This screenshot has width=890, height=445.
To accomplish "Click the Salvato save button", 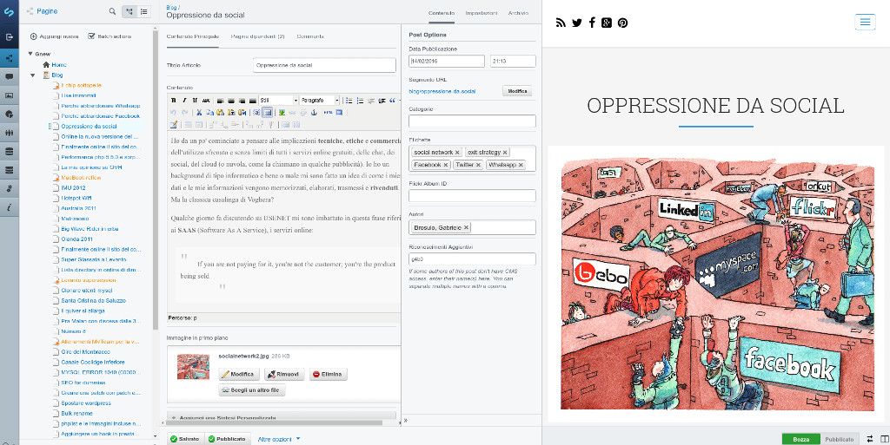I will click(x=184, y=439).
